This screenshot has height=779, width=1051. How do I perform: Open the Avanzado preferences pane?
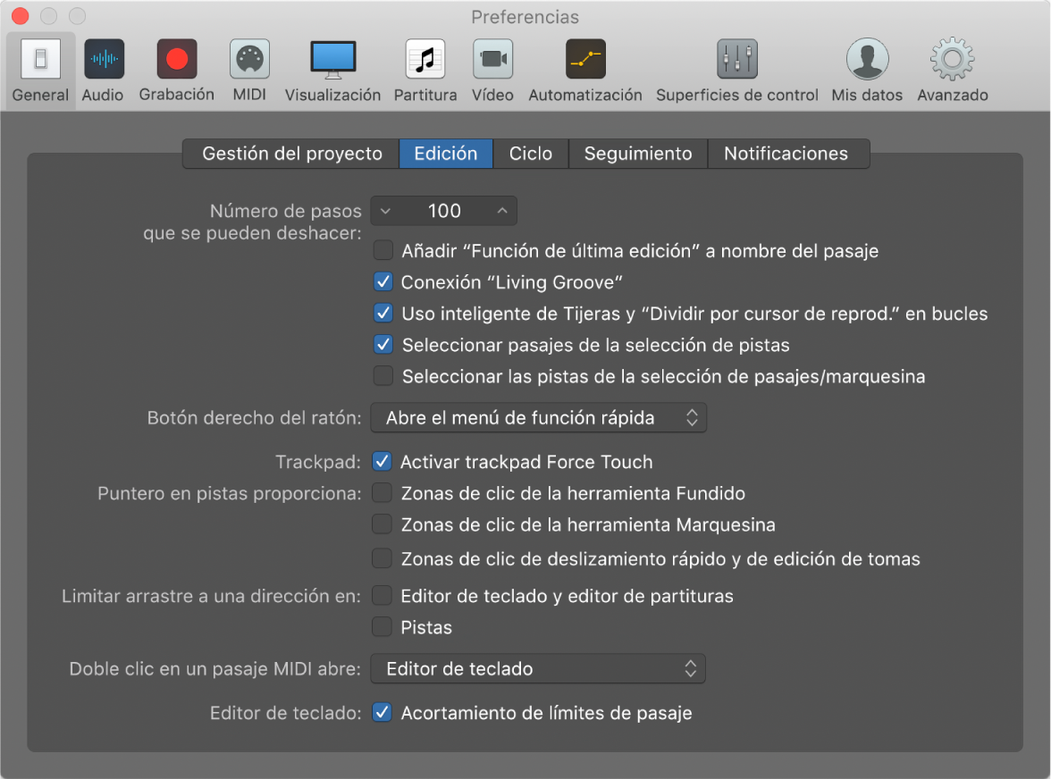coord(953,71)
